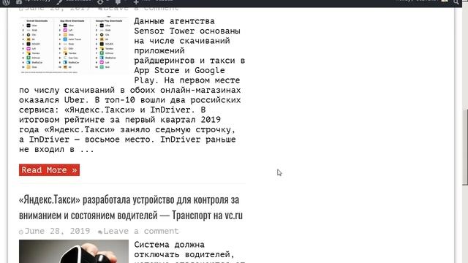468x263 pixels.
Task: Click the text "App Store и Google"
Action: (x=179, y=70)
